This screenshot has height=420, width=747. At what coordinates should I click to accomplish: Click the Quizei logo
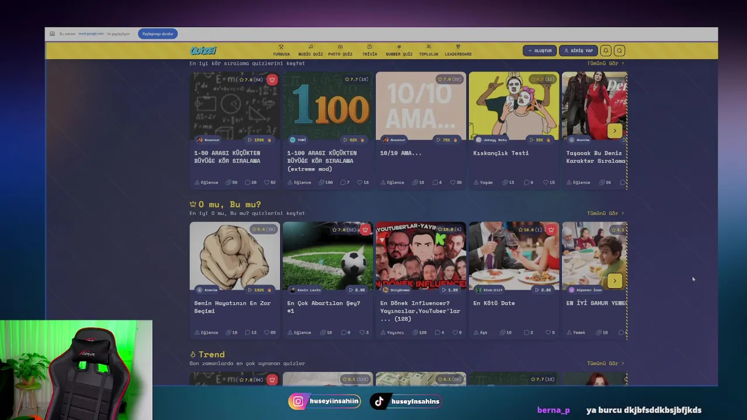point(203,51)
